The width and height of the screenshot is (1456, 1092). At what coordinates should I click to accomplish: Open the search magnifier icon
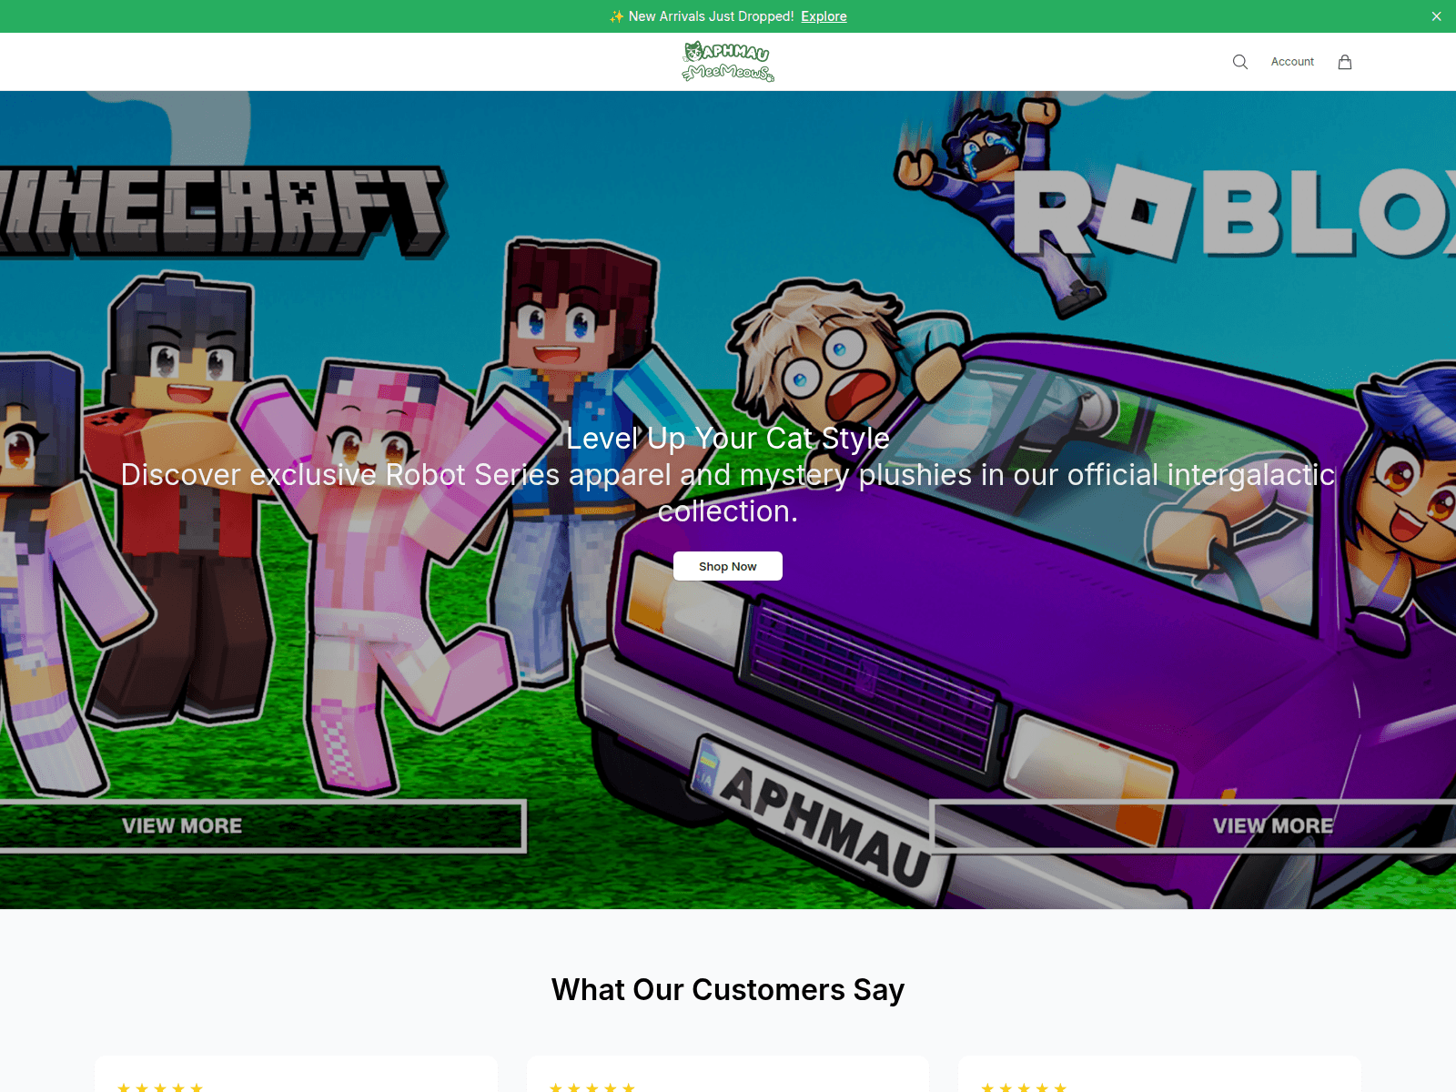[1239, 62]
